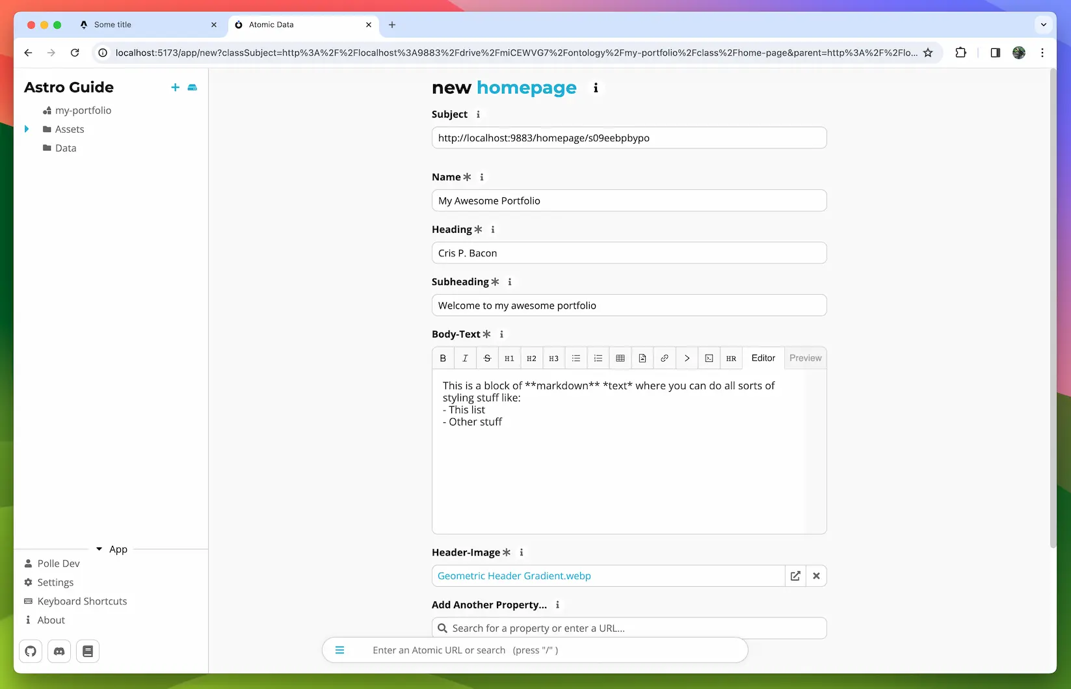
Task: Insert an H2 heading
Action: point(531,358)
